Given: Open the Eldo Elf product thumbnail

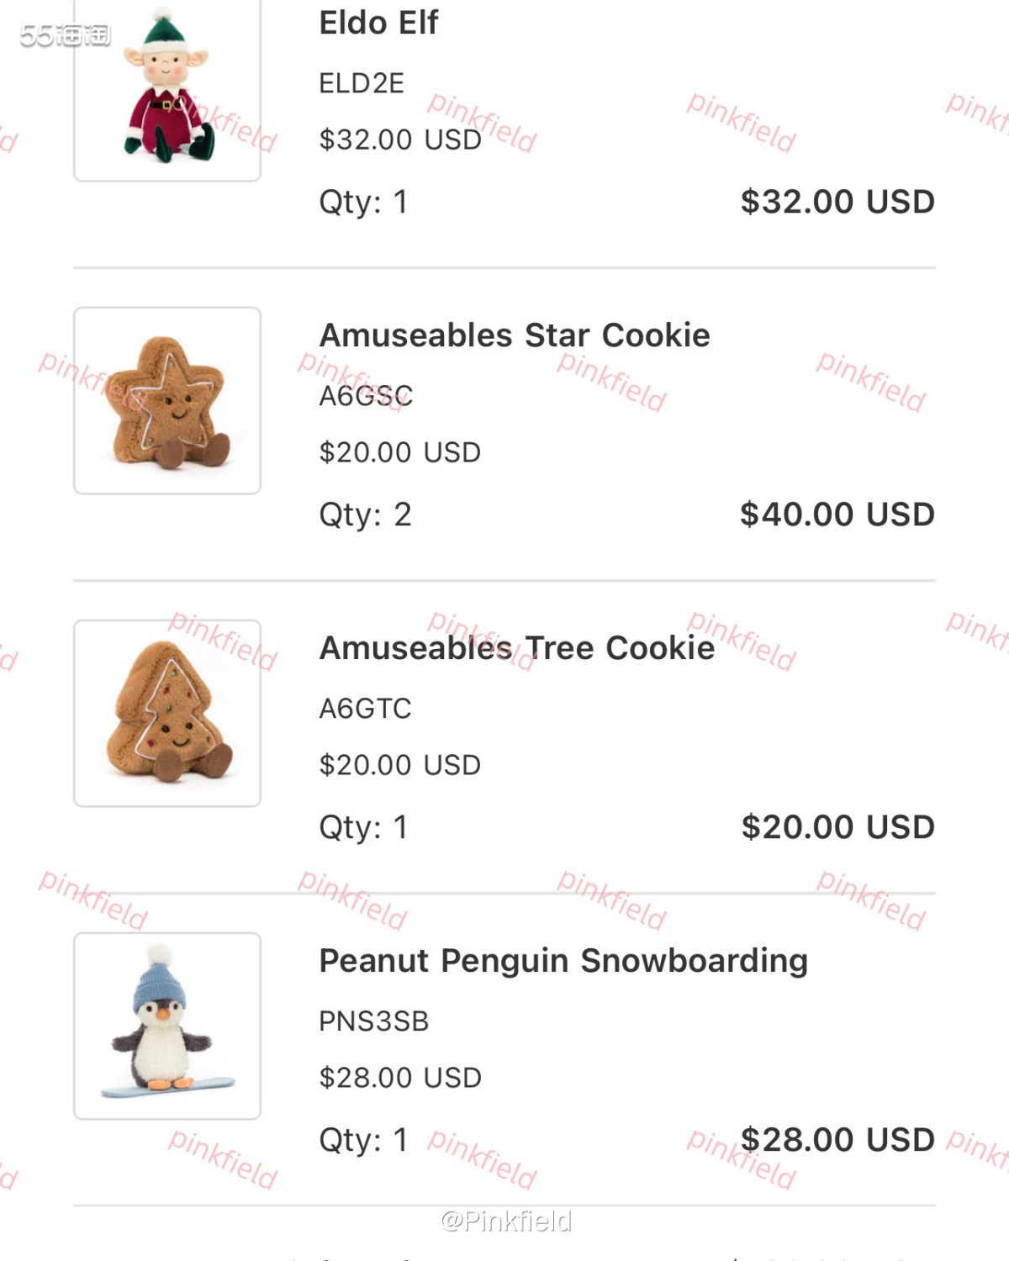Looking at the screenshot, I should (167, 89).
